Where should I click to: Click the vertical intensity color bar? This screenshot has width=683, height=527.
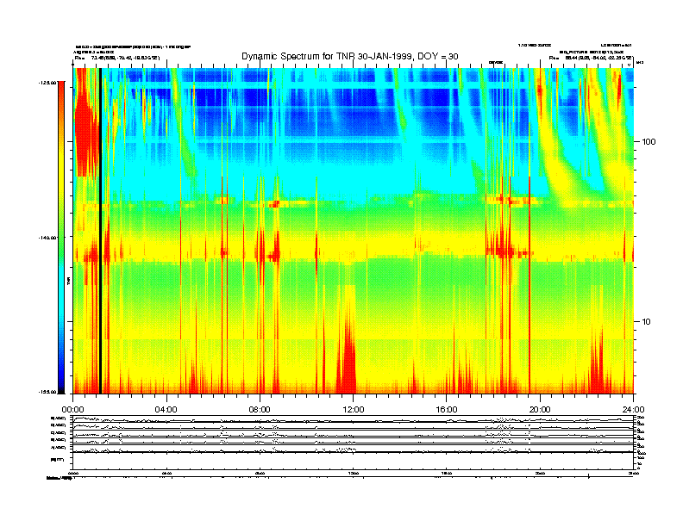coord(61,237)
